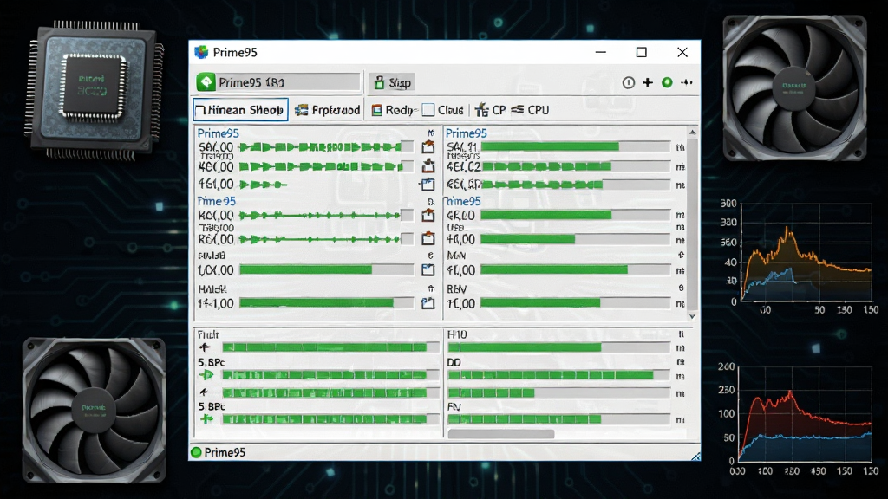Click the 14,00 value
Screen dimensions: 888x499
pos(216,303)
